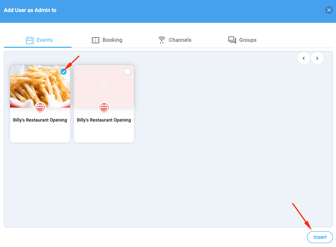Click the faint calendar placeholder icon on the pink card
Viewport: 336px width, 247px height.
104,87
